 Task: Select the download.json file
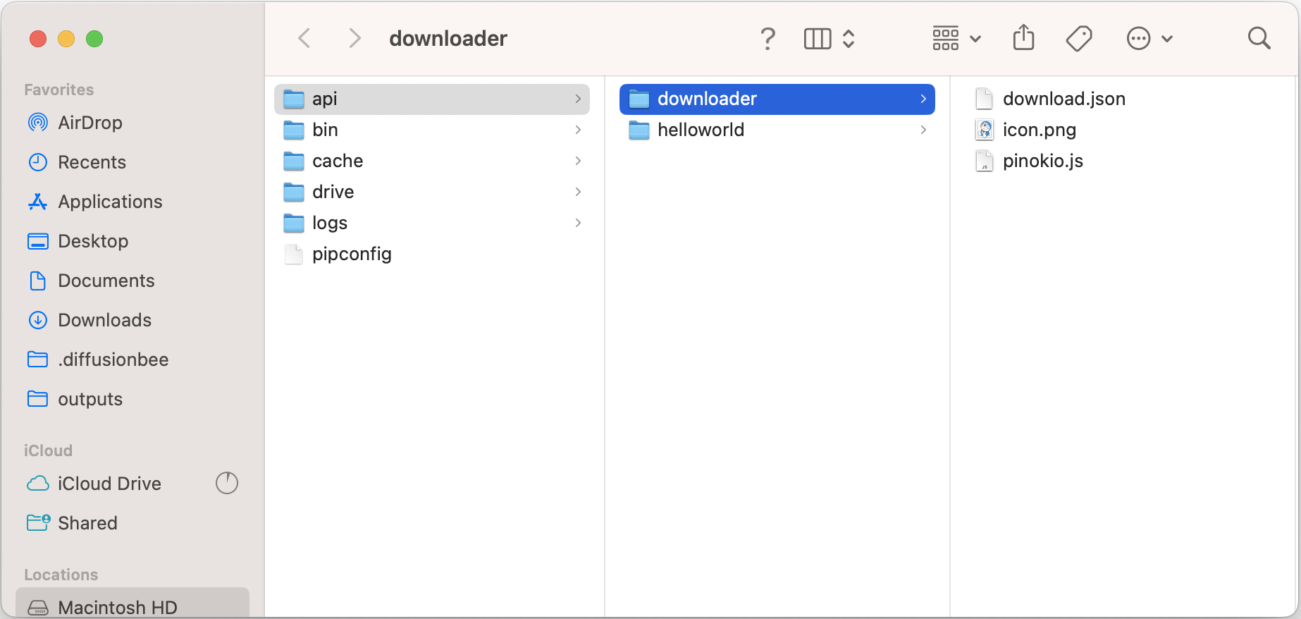[1063, 99]
